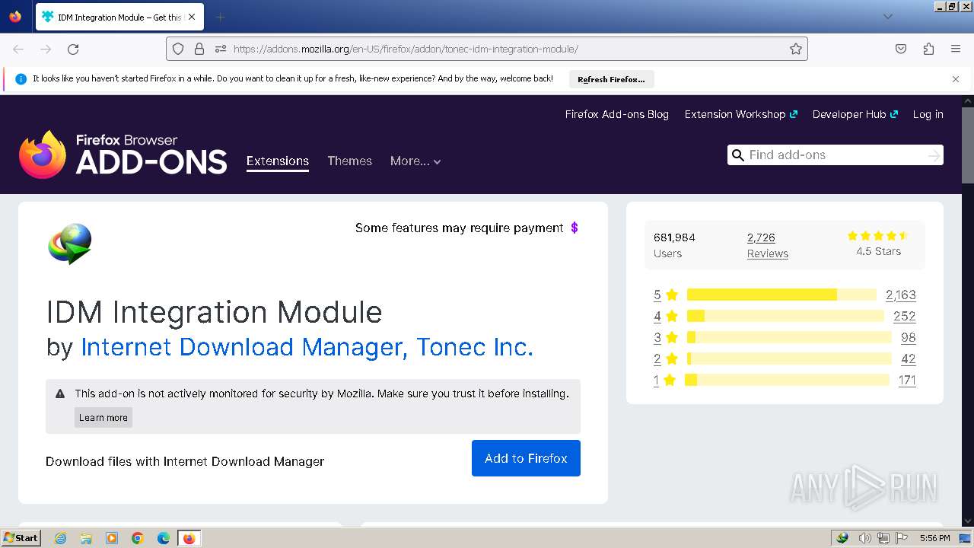974x548 pixels.
Task: Open the 171 one-star reviews count
Action: (x=907, y=380)
